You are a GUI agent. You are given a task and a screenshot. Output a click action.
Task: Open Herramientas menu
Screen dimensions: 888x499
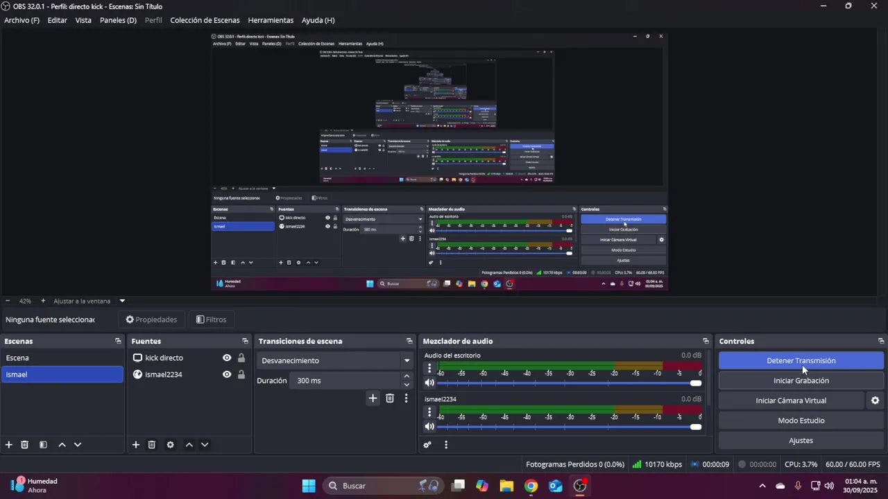point(271,20)
